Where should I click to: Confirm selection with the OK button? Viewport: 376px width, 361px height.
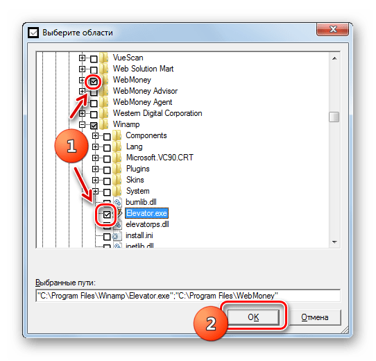coord(253,317)
